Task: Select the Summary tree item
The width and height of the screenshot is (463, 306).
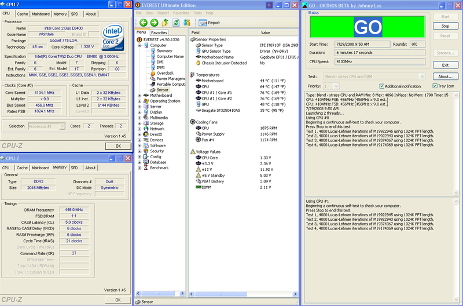Action: [164, 51]
